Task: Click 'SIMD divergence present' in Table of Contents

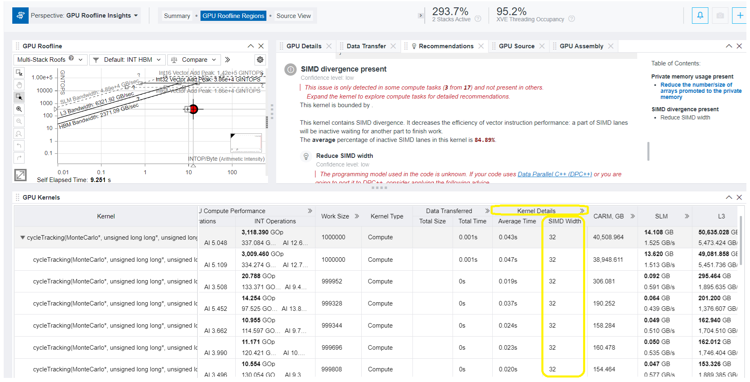Action: pyautogui.click(x=685, y=109)
